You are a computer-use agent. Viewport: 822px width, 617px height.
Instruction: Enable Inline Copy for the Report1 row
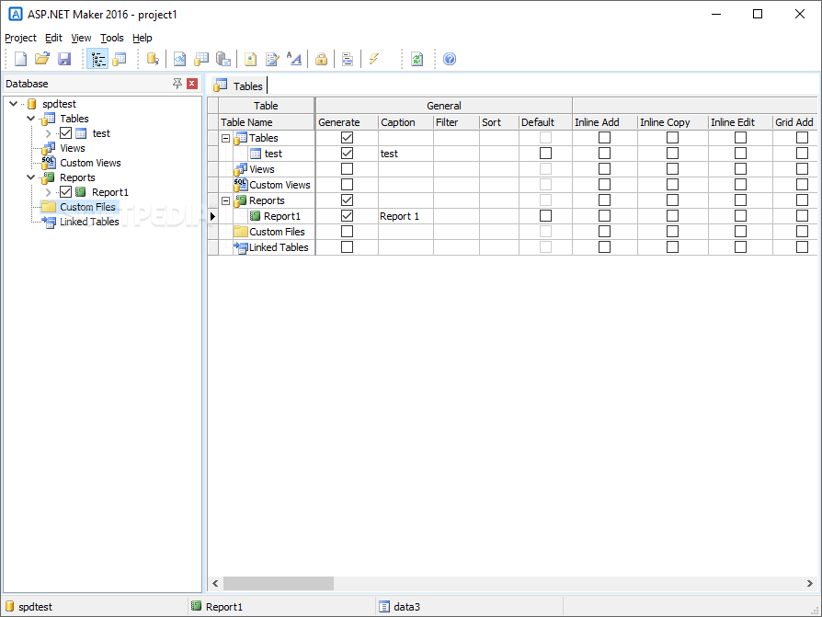pyautogui.click(x=673, y=215)
